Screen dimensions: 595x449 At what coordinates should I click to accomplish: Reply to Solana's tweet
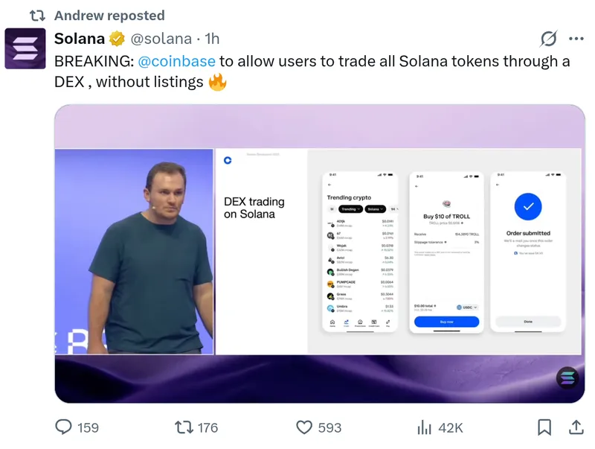[63, 427]
